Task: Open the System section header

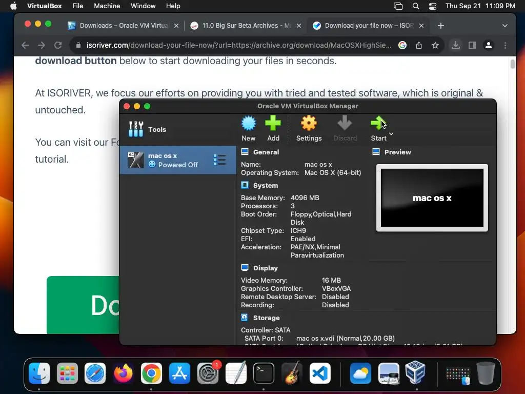Action: tap(266, 186)
